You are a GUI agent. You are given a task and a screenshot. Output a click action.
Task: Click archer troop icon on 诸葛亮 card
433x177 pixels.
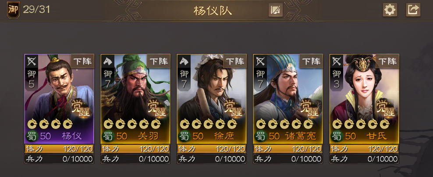click(x=260, y=62)
